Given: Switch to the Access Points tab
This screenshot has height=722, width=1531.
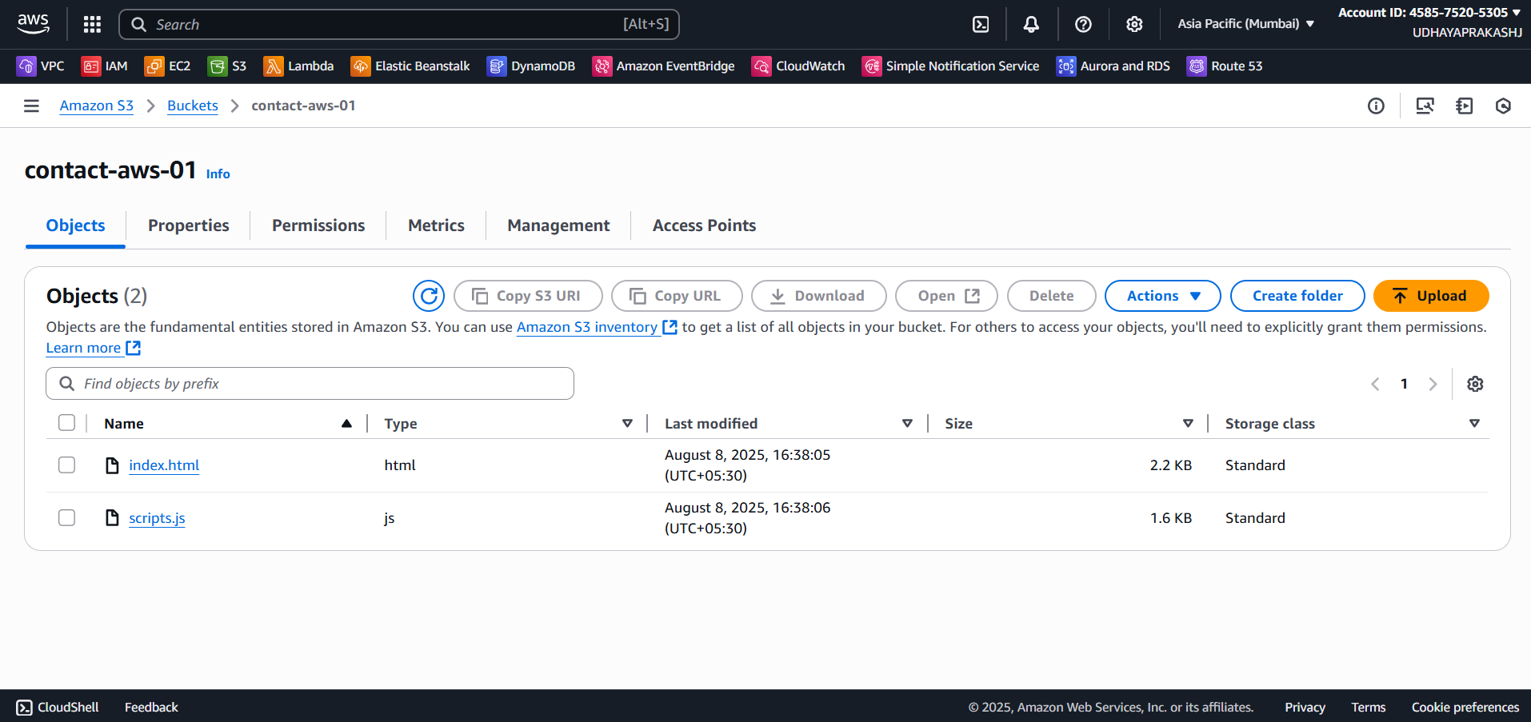Looking at the screenshot, I should (x=704, y=225).
